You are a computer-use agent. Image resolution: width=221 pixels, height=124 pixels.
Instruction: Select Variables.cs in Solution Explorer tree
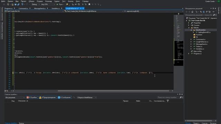click(200, 49)
